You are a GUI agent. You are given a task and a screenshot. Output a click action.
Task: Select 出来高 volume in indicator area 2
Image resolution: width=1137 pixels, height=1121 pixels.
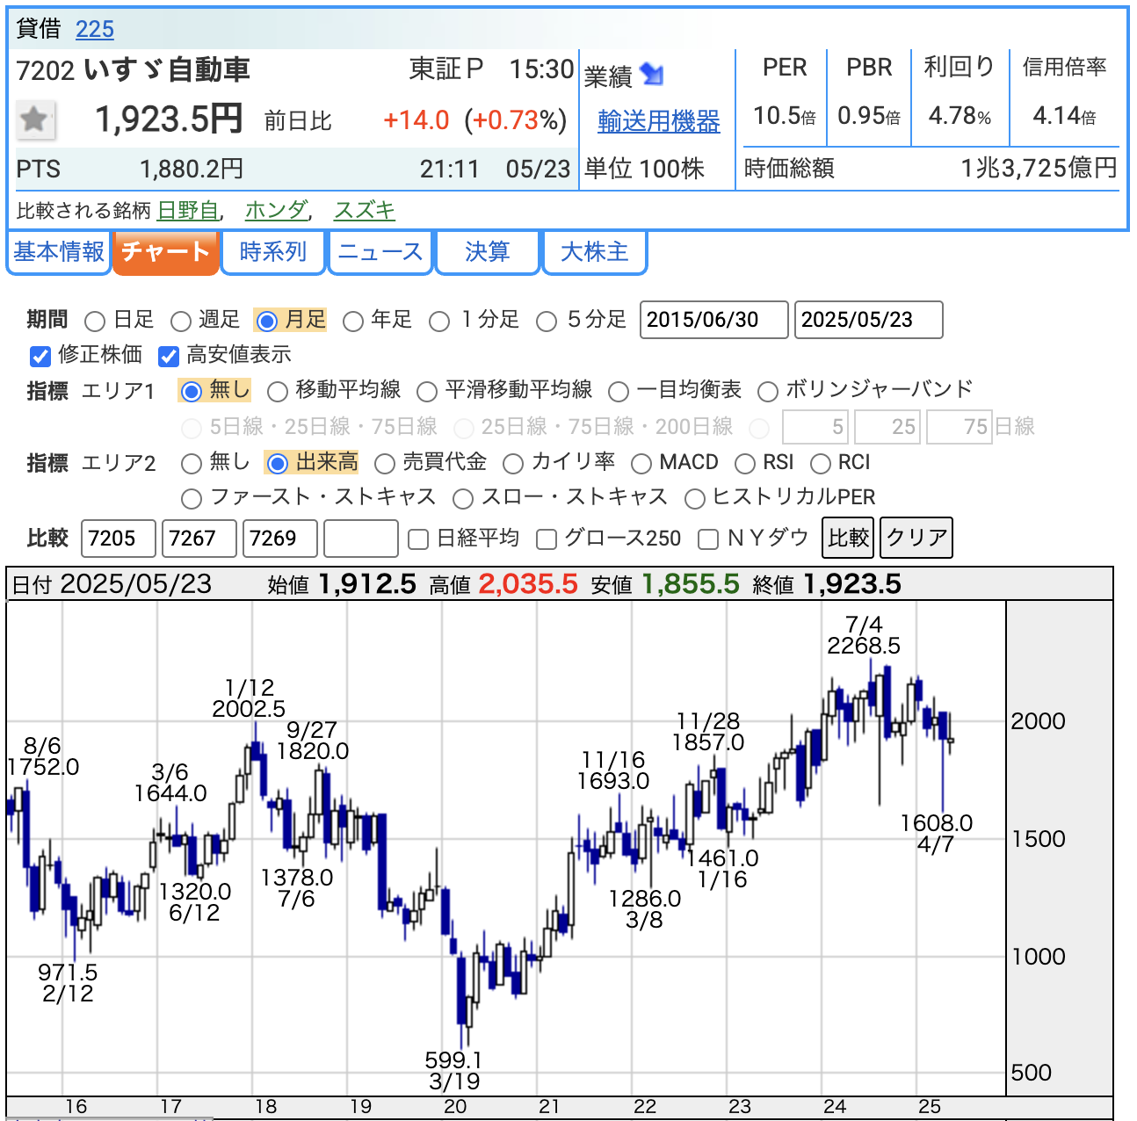277,463
